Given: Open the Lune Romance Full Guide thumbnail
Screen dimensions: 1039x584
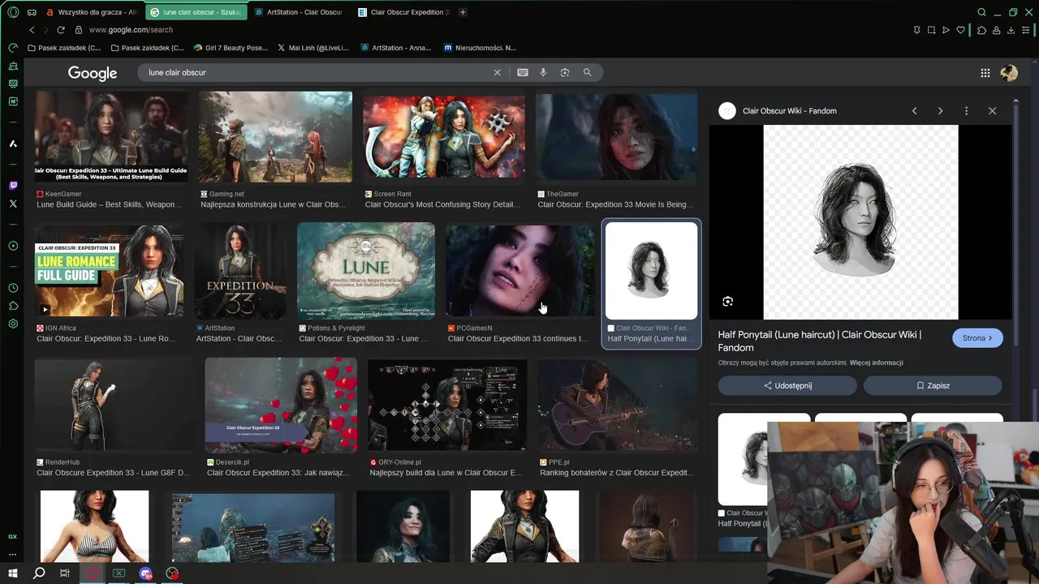Looking at the screenshot, I should [x=110, y=270].
